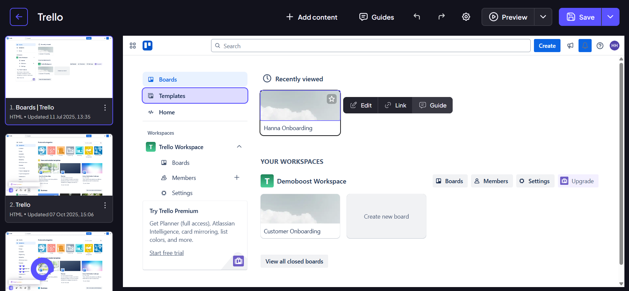The height and width of the screenshot is (291, 629).
Task: Click the undo arrow icon
Action: tap(417, 17)
